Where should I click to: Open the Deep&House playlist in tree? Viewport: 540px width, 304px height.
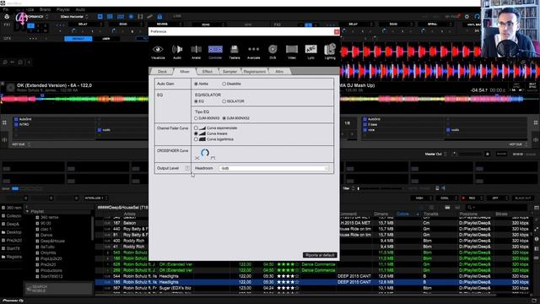(x=52, y=241)
